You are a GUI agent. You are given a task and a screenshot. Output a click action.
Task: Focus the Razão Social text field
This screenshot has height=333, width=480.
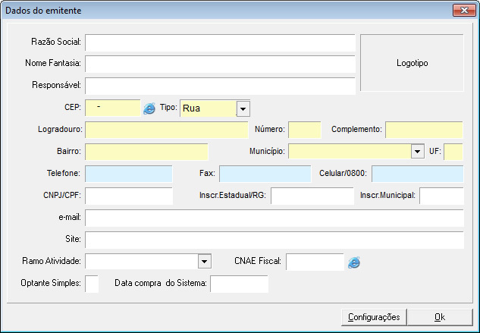click(x=220, y=42)
